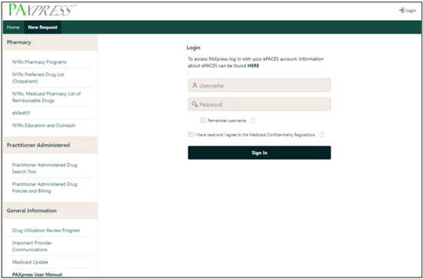Screen dimensions: 423x279
Task: Click the user icon in Username field
Action: [x=195, y=86]
